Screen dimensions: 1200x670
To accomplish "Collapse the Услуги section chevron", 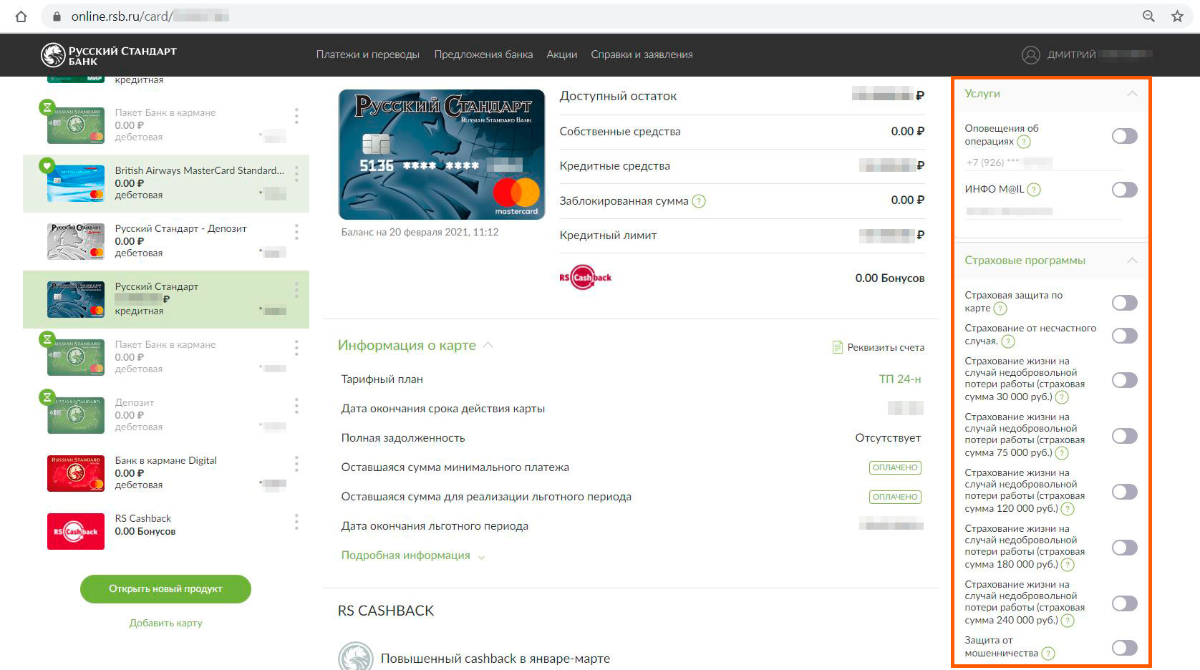I will coord(1132,94).
